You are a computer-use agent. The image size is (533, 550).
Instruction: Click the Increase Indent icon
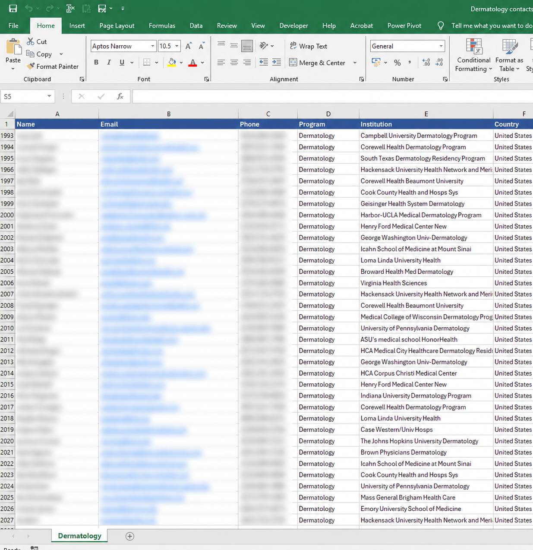click(277, 63)
